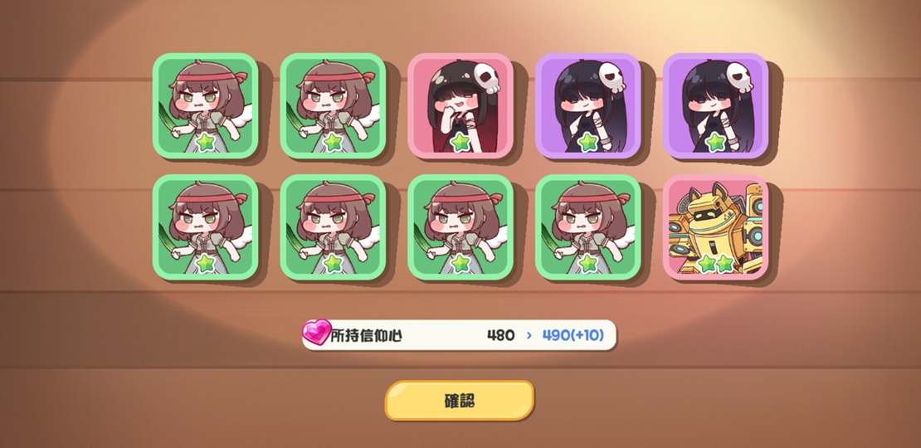Click the 所持信仰心 label text
The image size is (921, 448).
(367, 336)
